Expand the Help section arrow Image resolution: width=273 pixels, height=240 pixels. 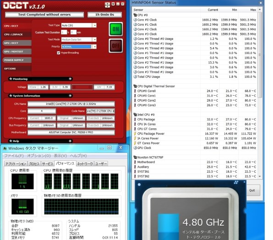click(x=70, y=141)
